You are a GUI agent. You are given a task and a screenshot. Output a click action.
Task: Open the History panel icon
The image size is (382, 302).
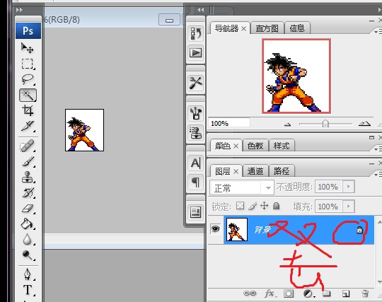click(196, 33)
